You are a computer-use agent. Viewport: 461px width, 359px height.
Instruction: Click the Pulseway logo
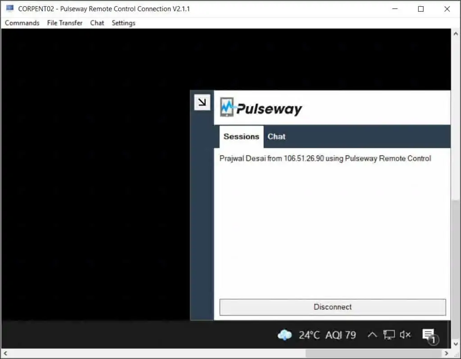tap(261, 108)
